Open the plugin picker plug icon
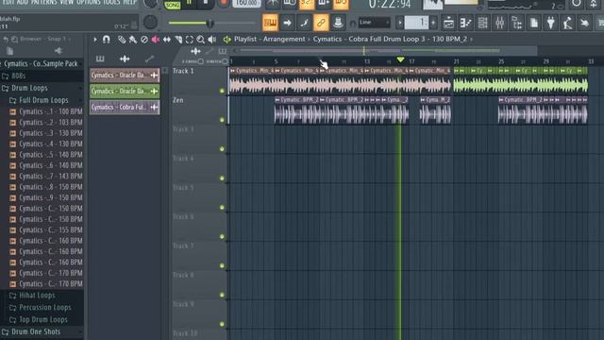Viewport: 604px width, 340px height. pos(551,23)
